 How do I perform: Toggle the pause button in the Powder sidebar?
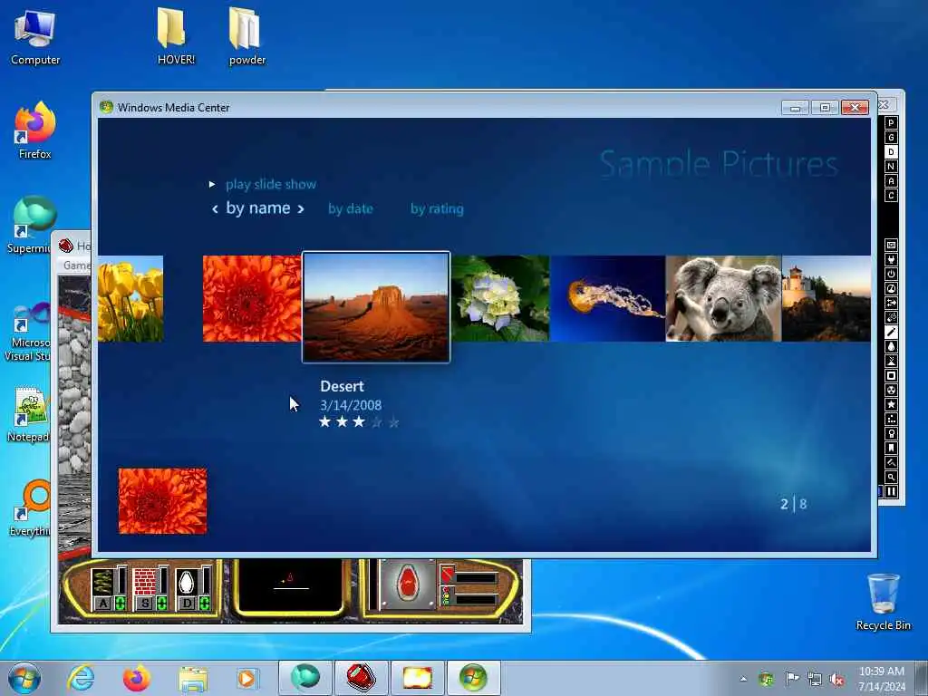[x=891, y=491]
